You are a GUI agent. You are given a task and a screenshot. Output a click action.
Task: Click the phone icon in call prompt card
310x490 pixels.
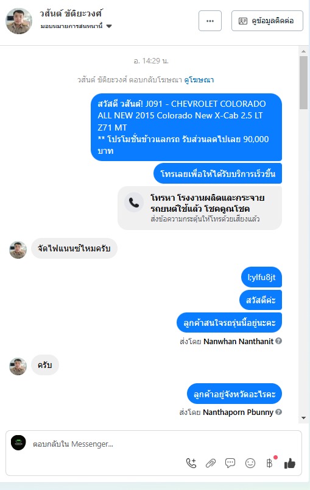click(x=134, y=203)
